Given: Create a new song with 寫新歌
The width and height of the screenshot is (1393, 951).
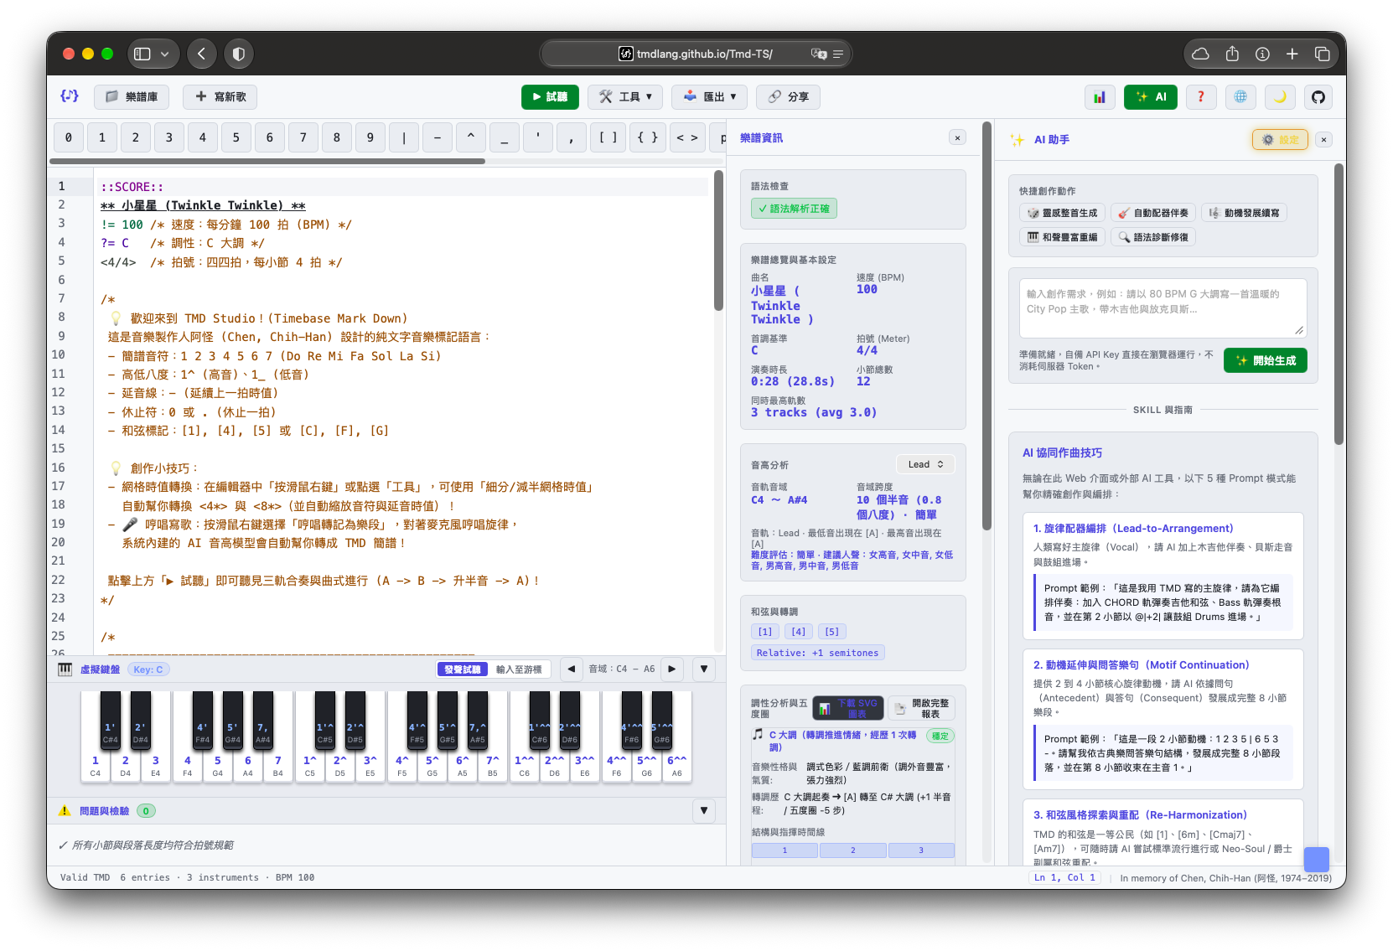Looking at the screenshot, I should pos(220,97).
